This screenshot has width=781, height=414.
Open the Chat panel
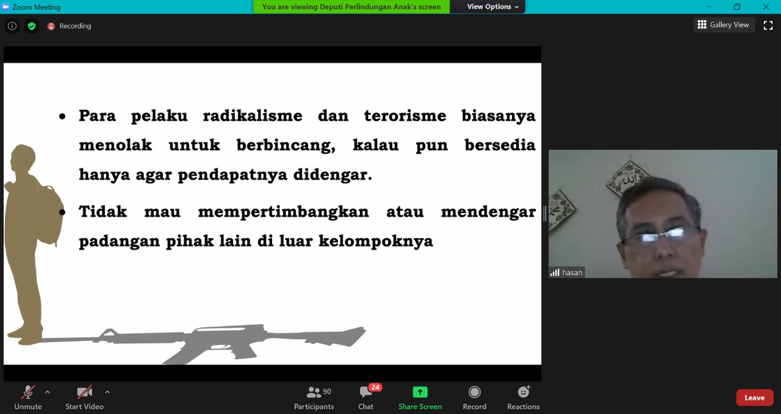366,398
